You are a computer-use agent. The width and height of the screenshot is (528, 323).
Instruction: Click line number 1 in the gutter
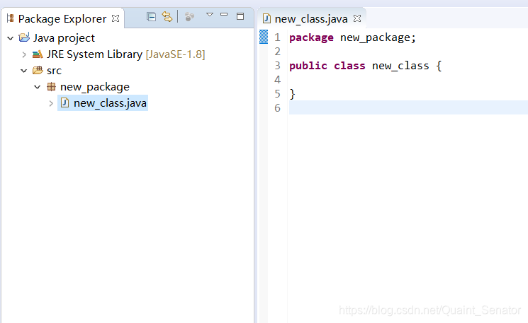(277, 37)
